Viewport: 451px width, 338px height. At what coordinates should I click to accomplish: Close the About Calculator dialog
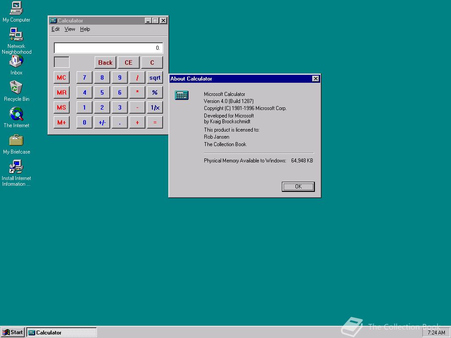[315, 79]
